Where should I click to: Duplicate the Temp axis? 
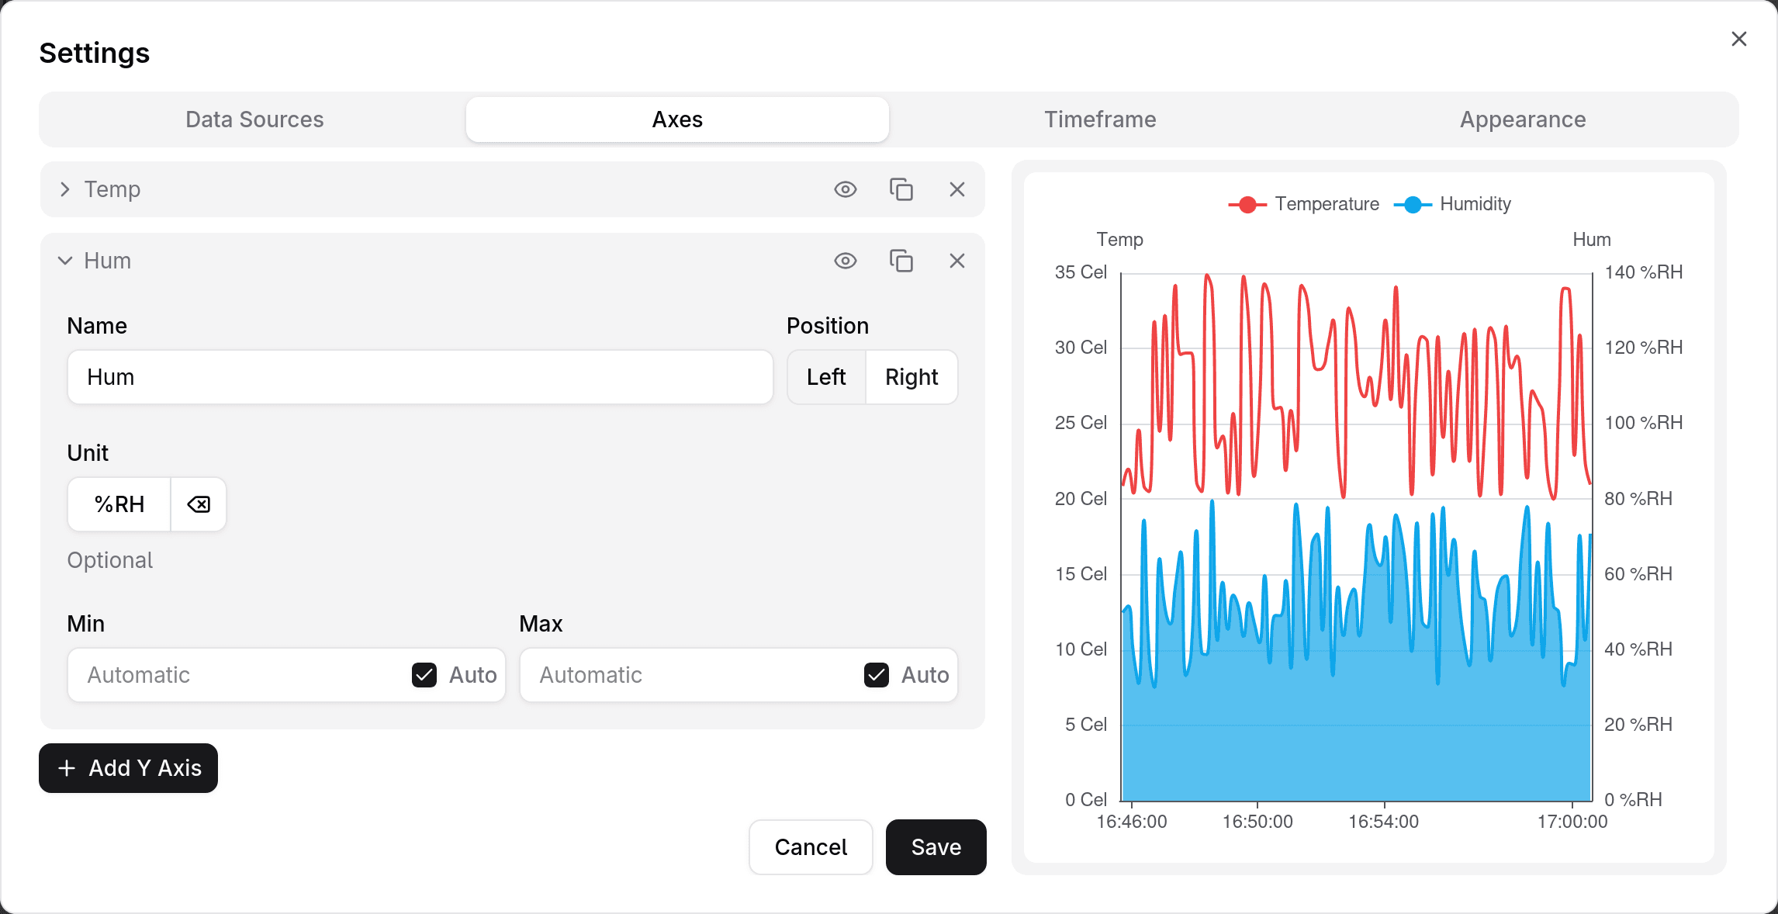coord(901,189)
